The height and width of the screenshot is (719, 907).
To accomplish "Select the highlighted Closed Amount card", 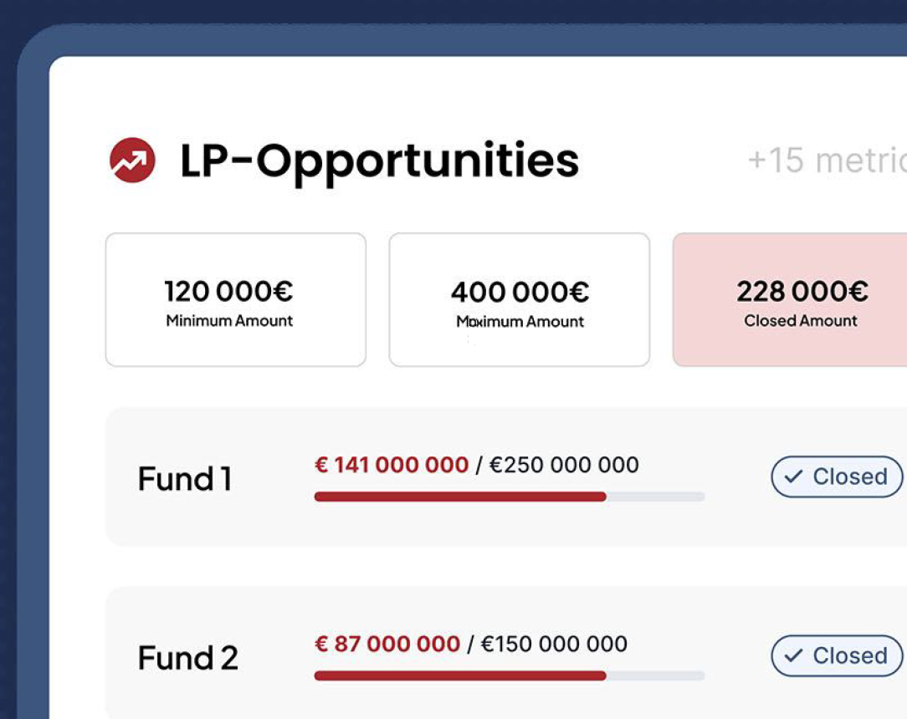I will coord(790,299).
